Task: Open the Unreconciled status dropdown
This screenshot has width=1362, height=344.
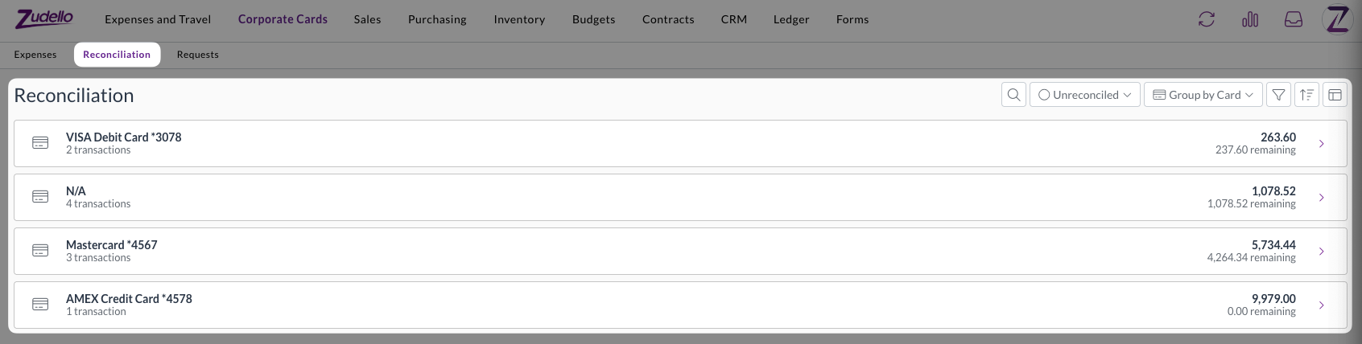Action: (x=1084, y=95)
